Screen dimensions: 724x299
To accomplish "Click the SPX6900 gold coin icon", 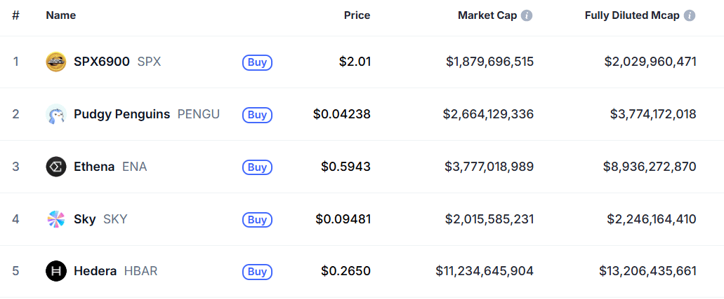I will click(56, 62).
